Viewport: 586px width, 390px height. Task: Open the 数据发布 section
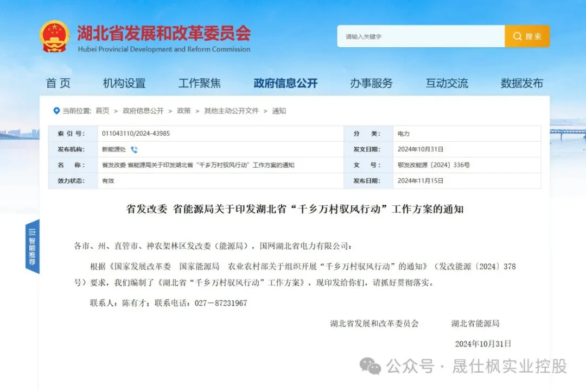click(521, 83)
